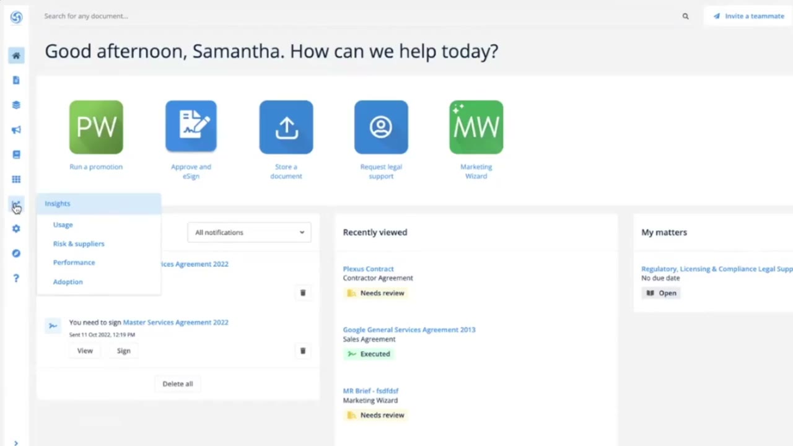Image resolution: width=793 pixels, height=446 pixels.
Task: Open the layers stack icon in sidebar
Action: [x=16, y=105]
